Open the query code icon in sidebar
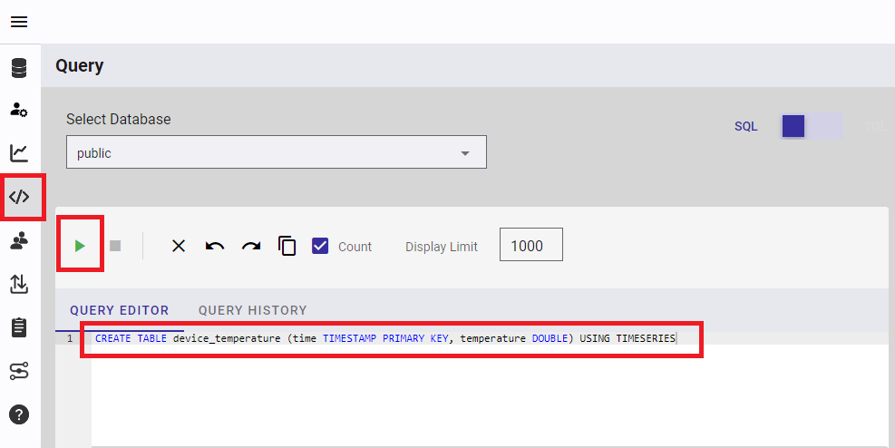Image resolution: width=895 pixels, height=448 pixels. tap(19, 197)
